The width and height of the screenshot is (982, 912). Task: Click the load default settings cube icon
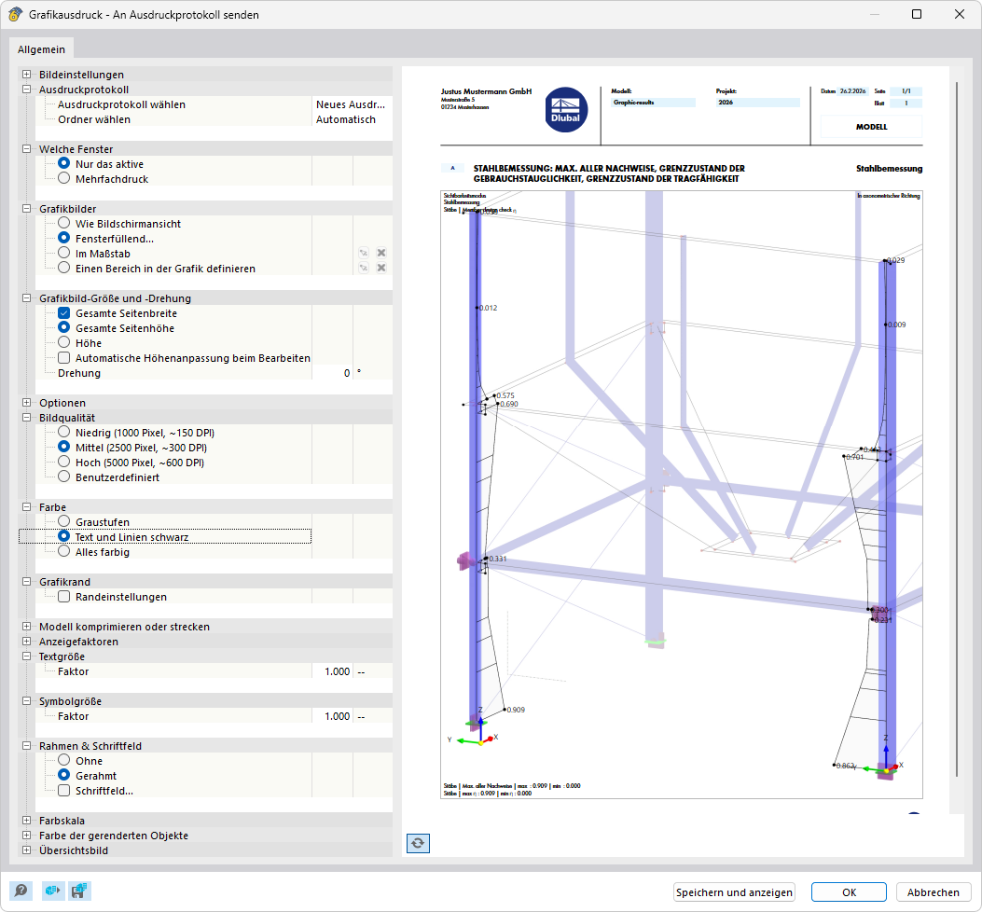tap(53, 890)
